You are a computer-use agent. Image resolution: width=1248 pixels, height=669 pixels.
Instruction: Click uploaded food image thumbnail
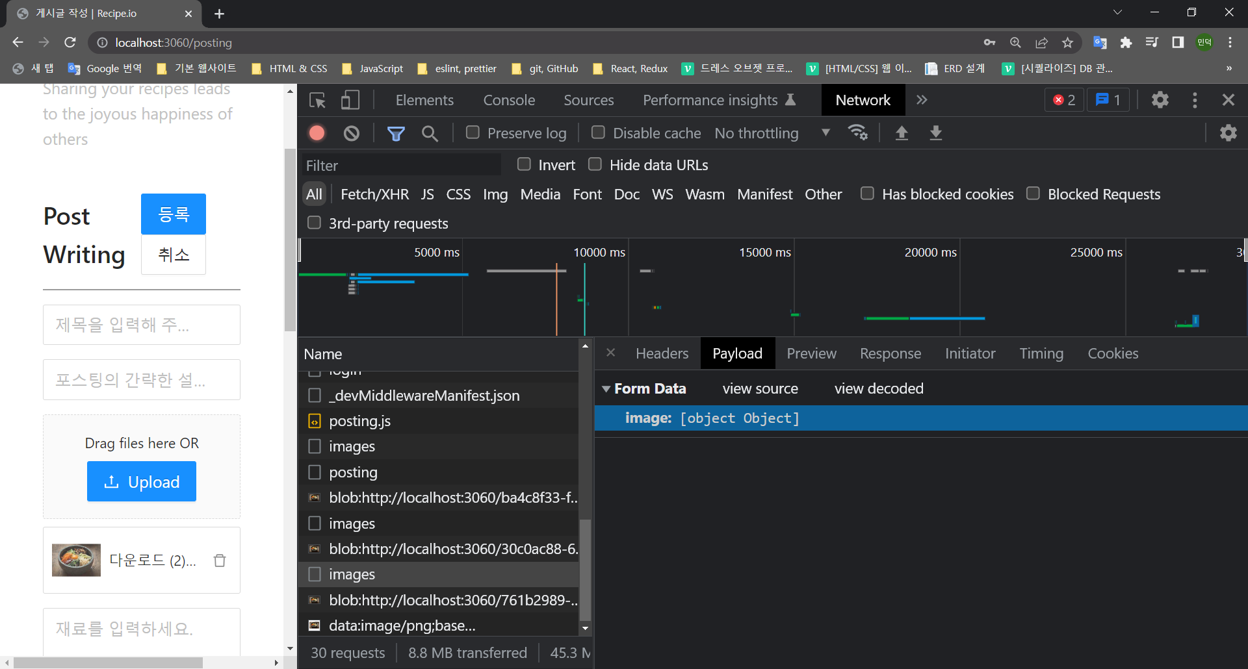[76, 560]
